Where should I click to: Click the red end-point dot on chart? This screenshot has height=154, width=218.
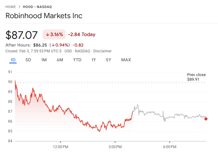206,119
